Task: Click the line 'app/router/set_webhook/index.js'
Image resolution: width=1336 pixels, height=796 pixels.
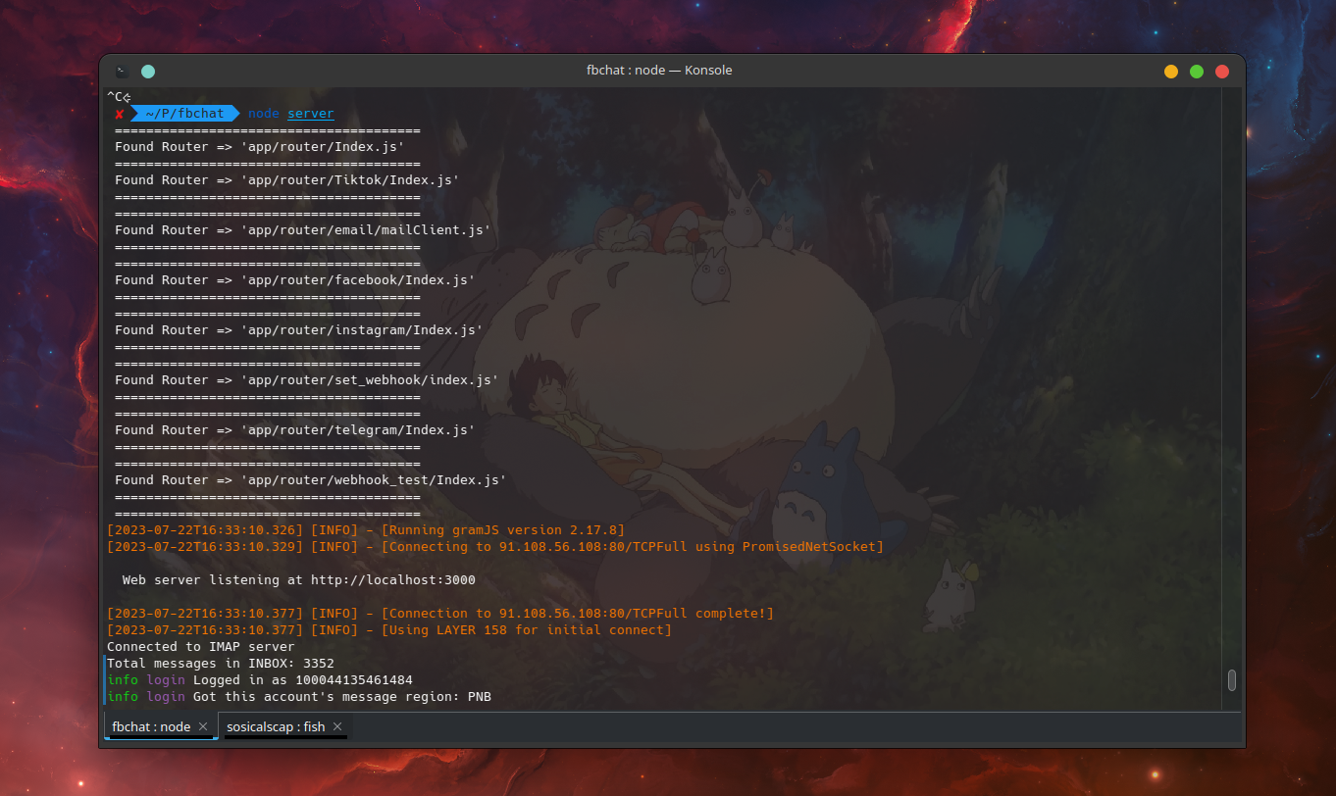Action: (x=307, y=379)
